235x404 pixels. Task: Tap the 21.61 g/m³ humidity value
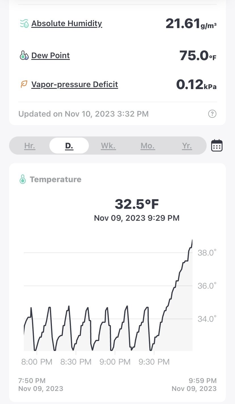(191, 24)
